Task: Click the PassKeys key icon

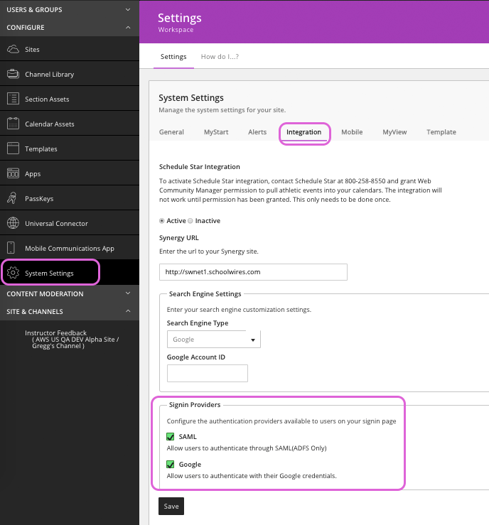Action: pyautogui.click(x=12, y=199)
